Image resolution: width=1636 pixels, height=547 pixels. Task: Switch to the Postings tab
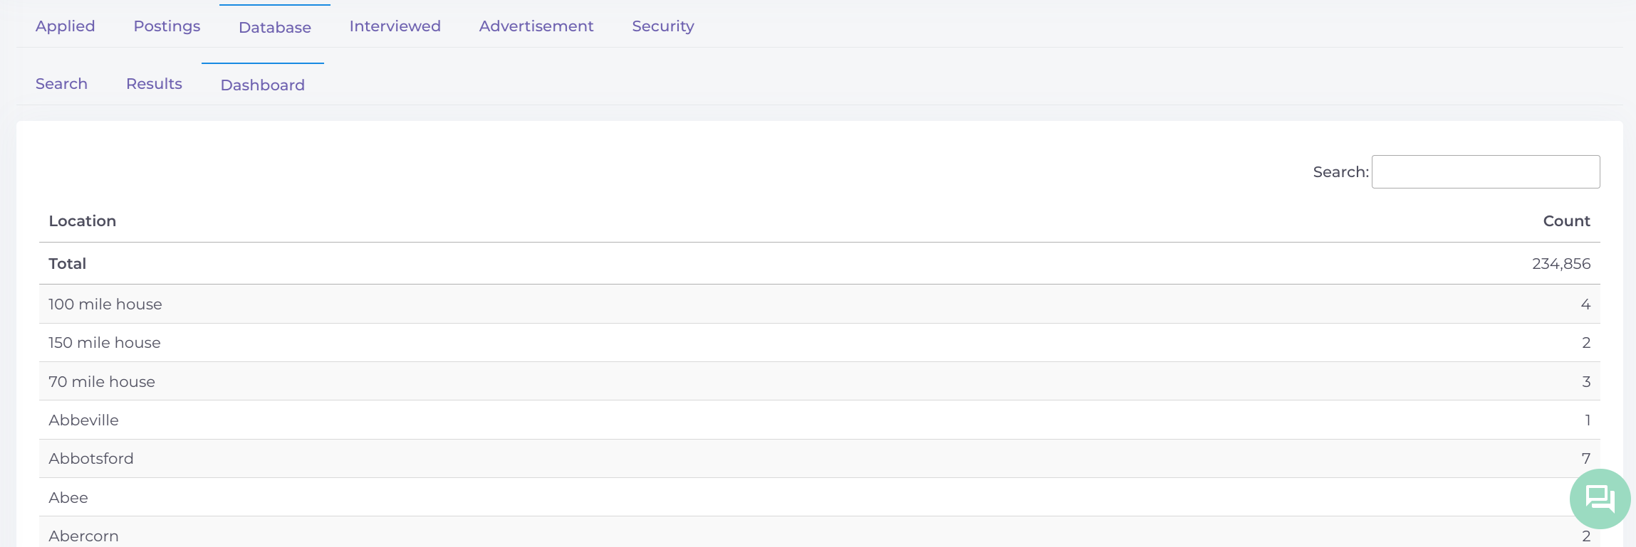click(167, 26)
